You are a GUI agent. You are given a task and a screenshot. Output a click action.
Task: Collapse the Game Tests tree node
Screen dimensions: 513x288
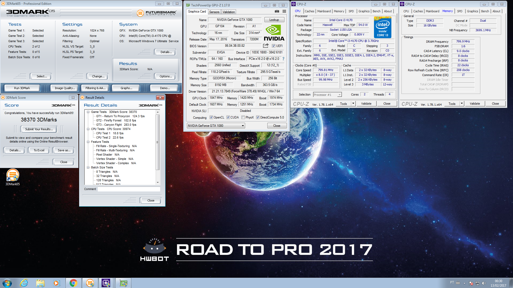click(88, 112)
